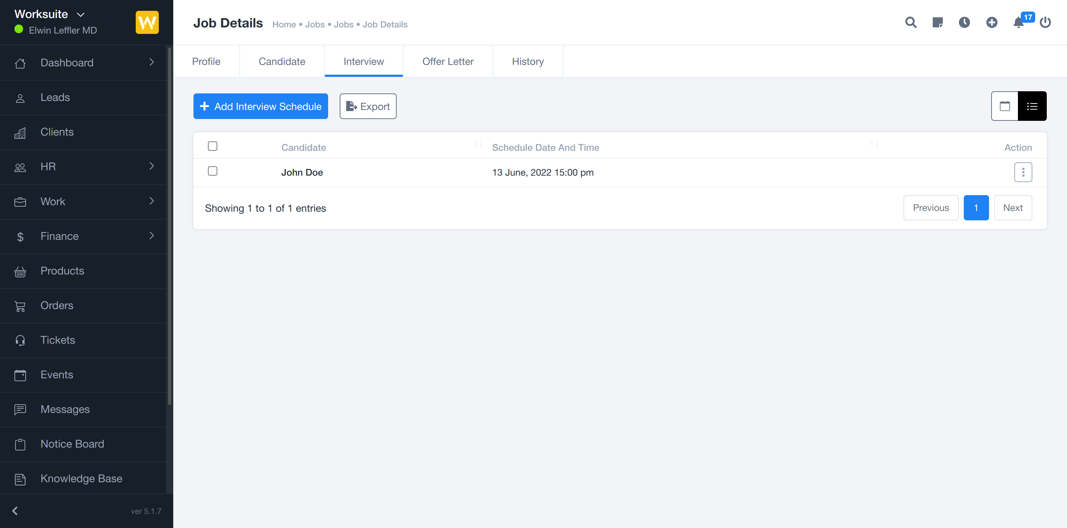Click the clock timer icon
1067x528 pixels.
tap(964, 22)
